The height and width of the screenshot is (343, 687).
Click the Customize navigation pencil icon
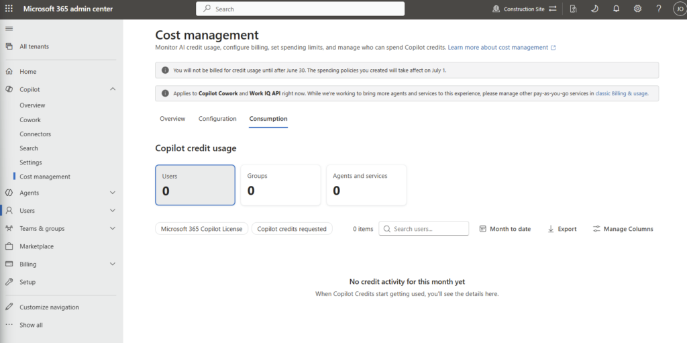(x=9, y=307)
